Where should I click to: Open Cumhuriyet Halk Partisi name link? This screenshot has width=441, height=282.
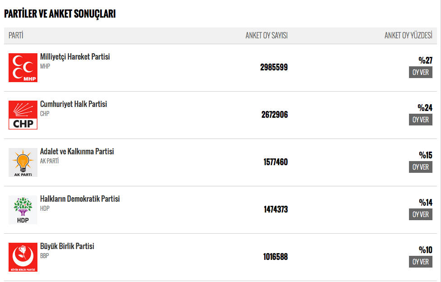(x=73, y=104)
